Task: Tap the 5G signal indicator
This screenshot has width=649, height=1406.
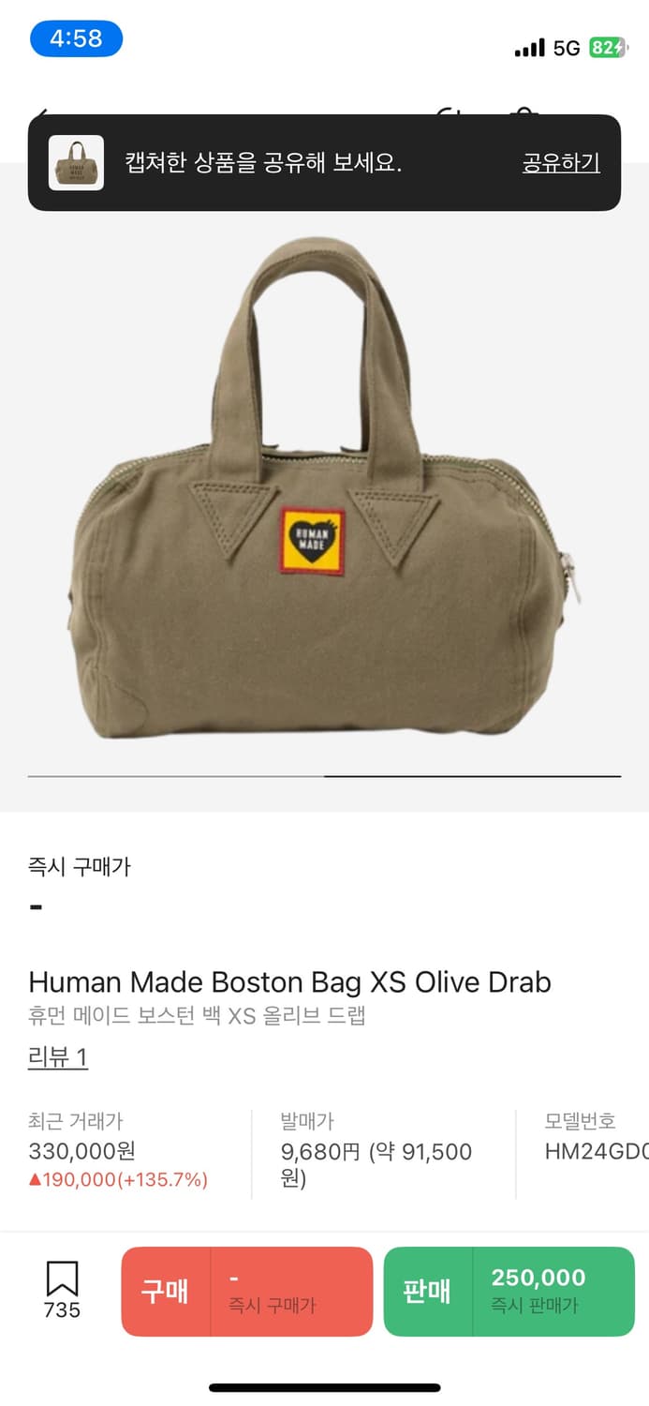Action: click(x=567, y=48)
